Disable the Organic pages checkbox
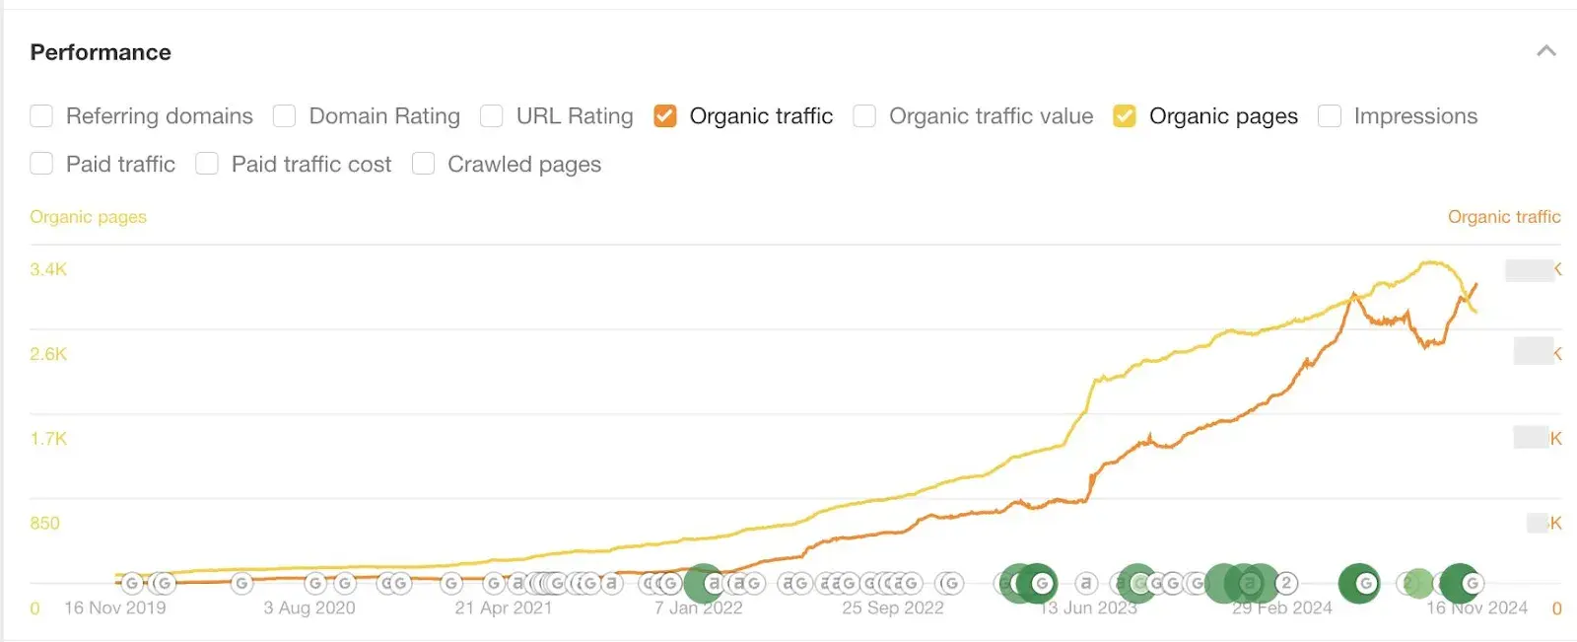This screenshot has width=1577, height=642. tap(1125, 116)
